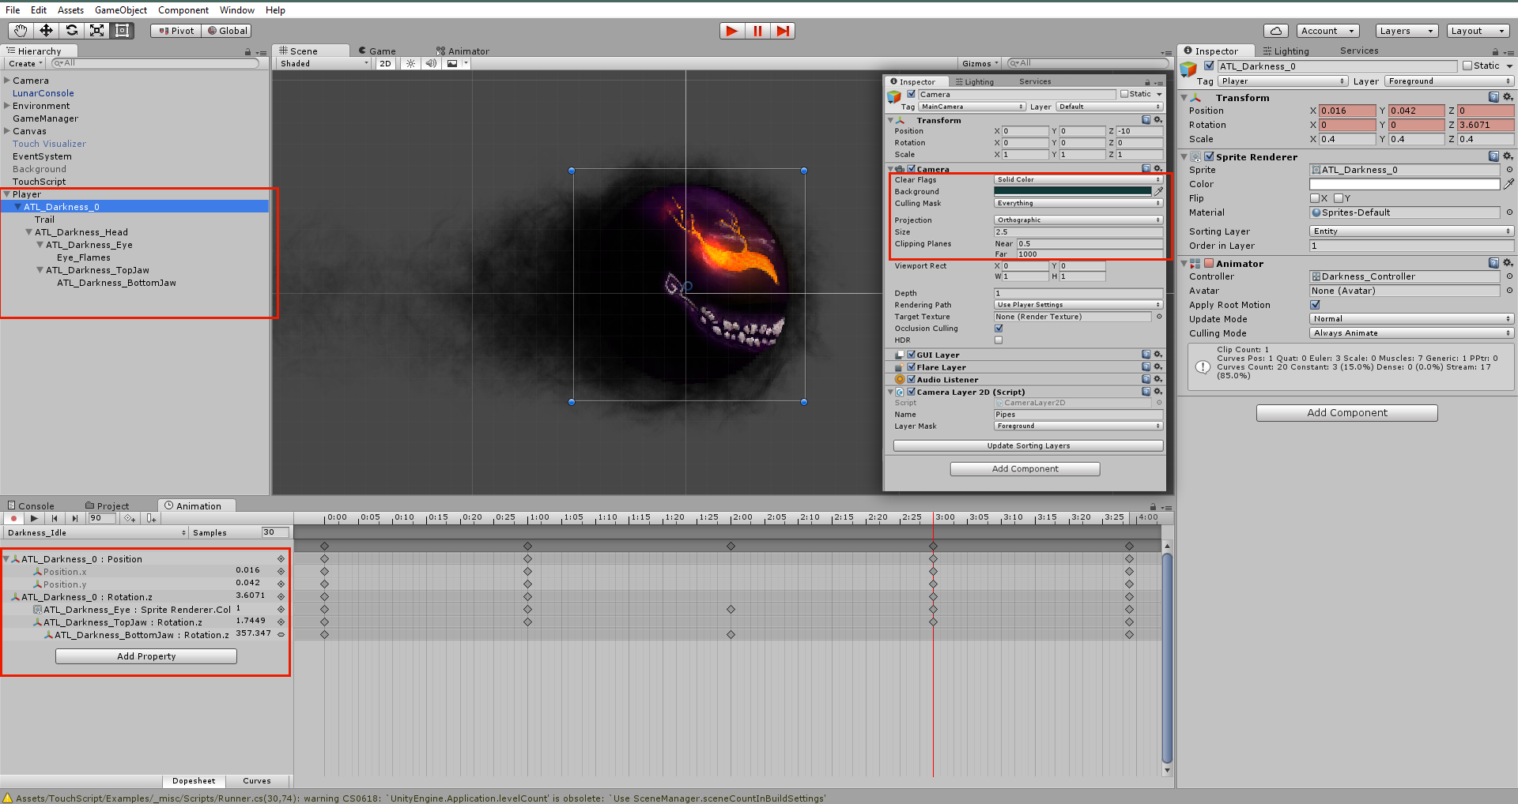Open the Layout dropdown
The image size is (1518, 804).
[x=1478, y=31]
